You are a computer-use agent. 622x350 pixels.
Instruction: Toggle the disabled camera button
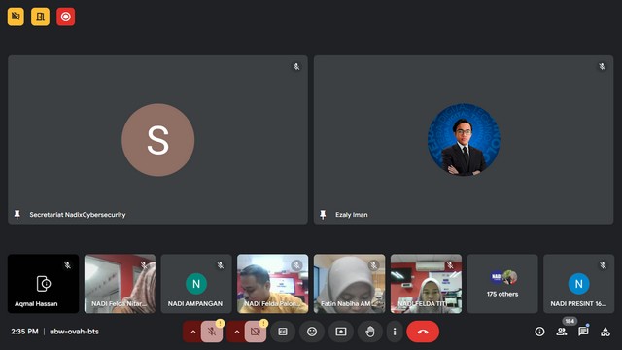[x=256, y=332]
